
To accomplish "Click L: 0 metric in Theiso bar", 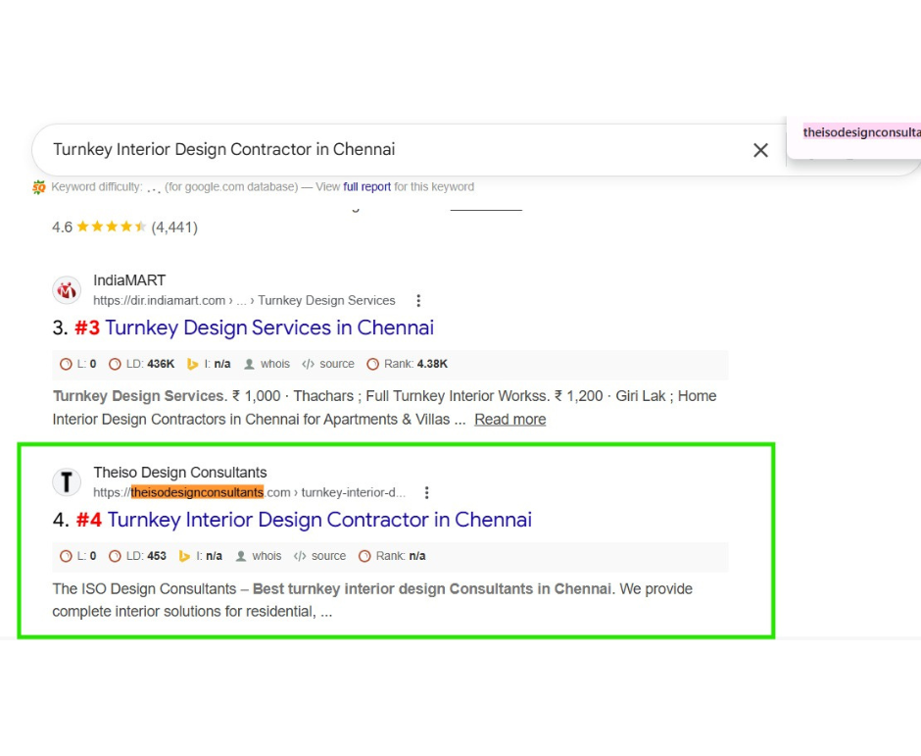I will [78, 556].
